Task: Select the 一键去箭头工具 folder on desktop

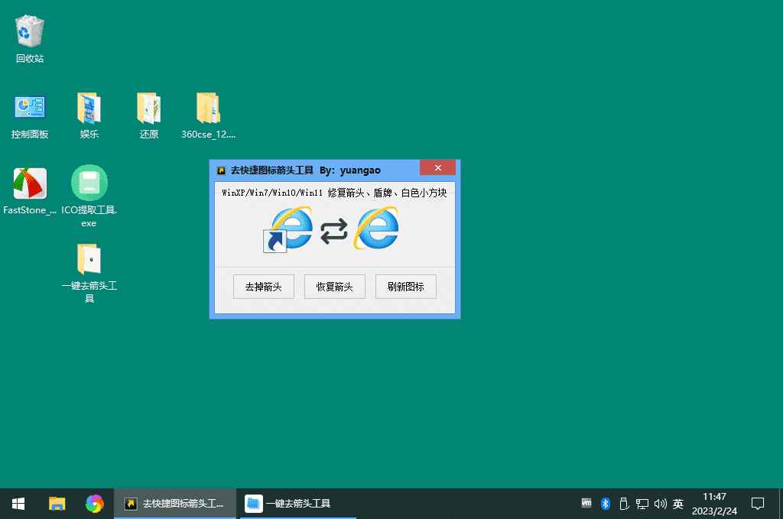Action: pos(89,273)
